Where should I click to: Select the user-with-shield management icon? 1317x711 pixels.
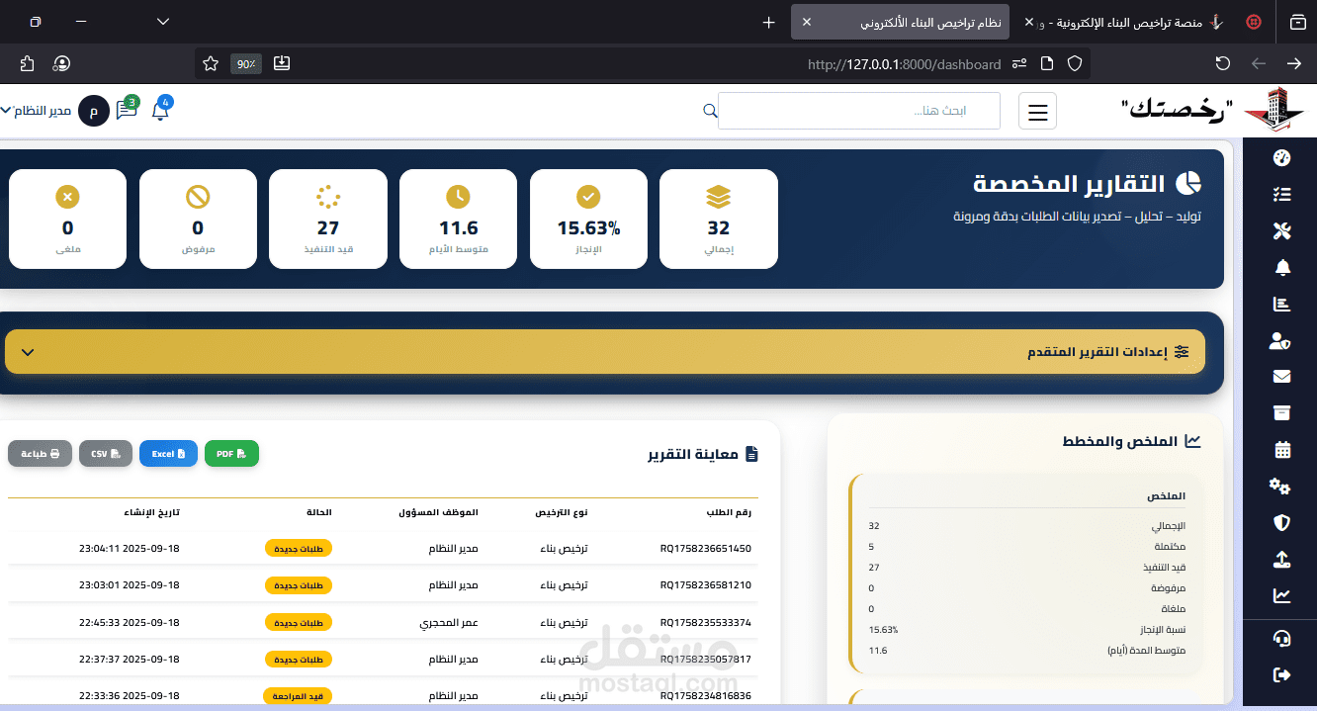tap(1279, 340)
